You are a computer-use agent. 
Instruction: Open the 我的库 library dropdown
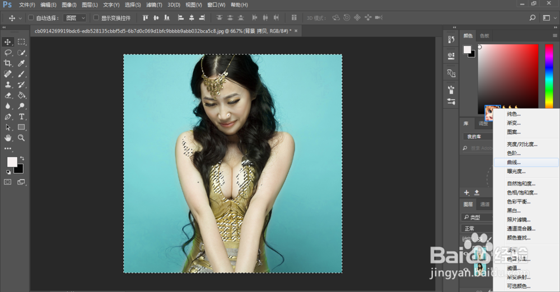point(478,137)
